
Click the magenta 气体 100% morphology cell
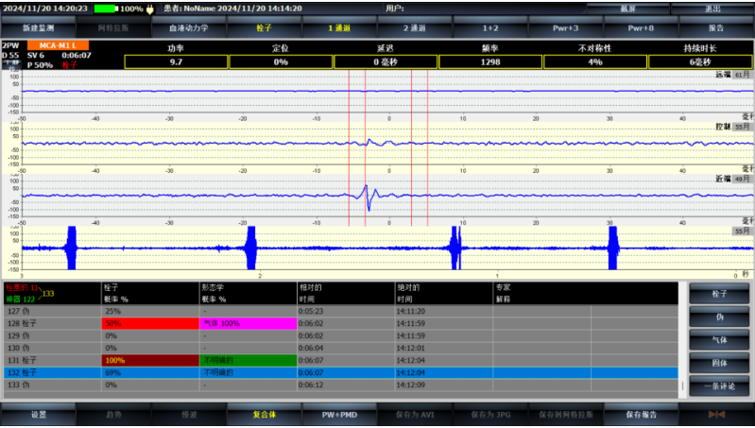point(248,323)
